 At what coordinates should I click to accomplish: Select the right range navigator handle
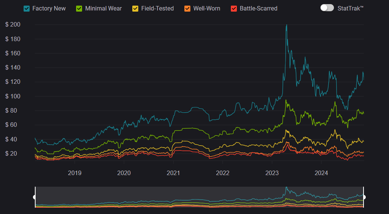pos(364,197)
